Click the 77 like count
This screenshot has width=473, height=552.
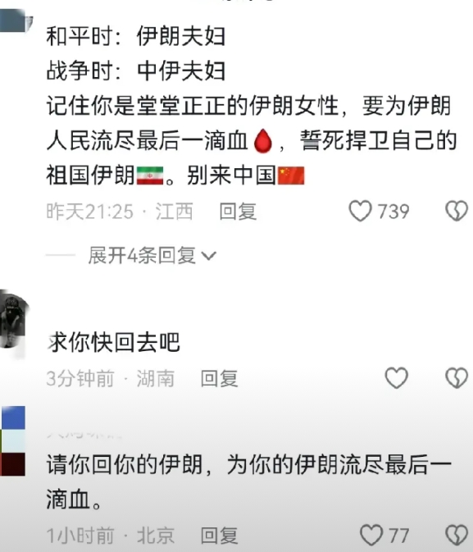[398, 536]
